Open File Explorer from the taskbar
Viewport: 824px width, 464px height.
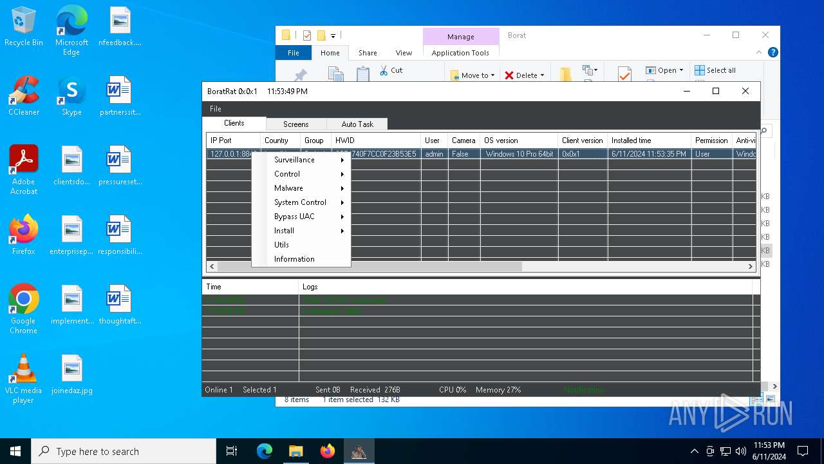tap(296, 451)
